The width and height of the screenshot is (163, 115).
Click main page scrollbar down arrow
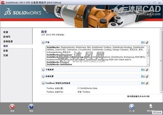pyautogui.click(x=161, y=92)
